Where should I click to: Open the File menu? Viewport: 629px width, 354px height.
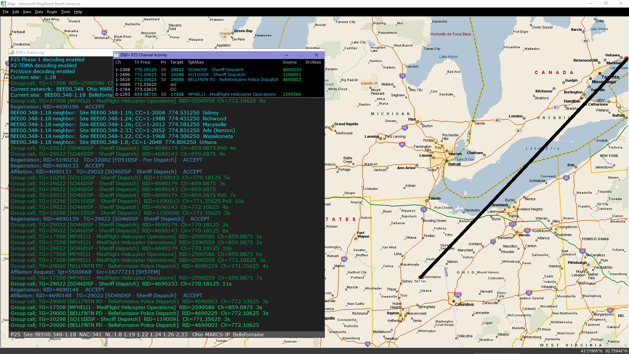[6, 12]
